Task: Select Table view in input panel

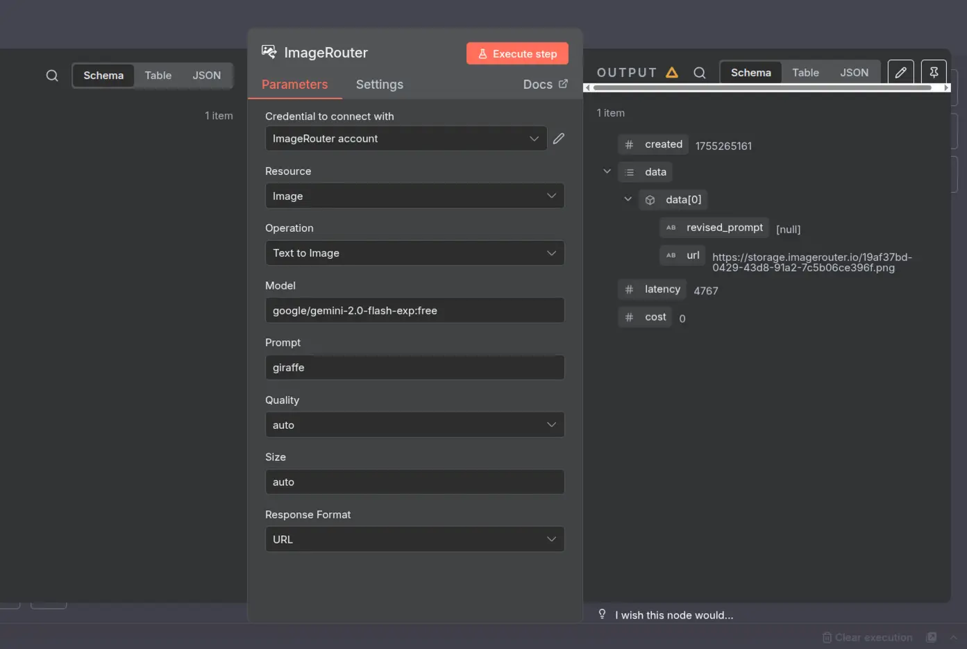Action: coord(158,76)
